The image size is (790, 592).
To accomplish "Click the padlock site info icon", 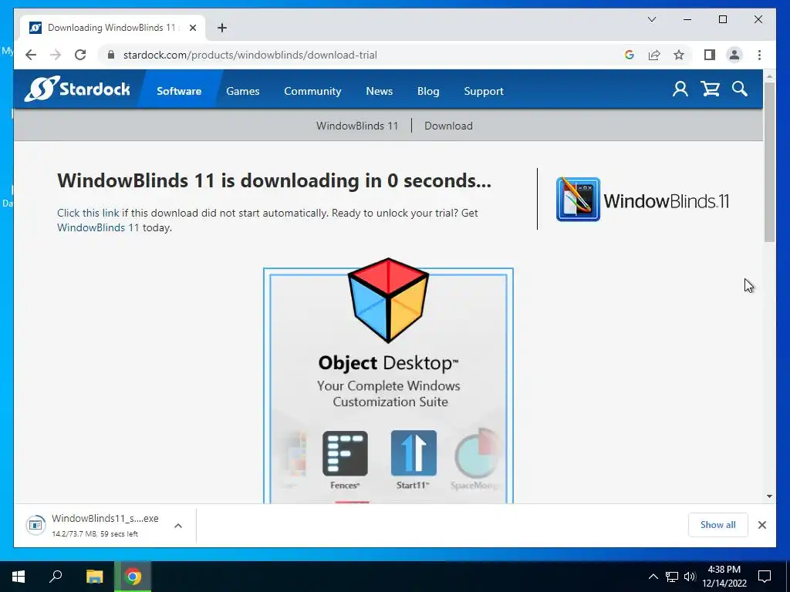I will point(111,55).
